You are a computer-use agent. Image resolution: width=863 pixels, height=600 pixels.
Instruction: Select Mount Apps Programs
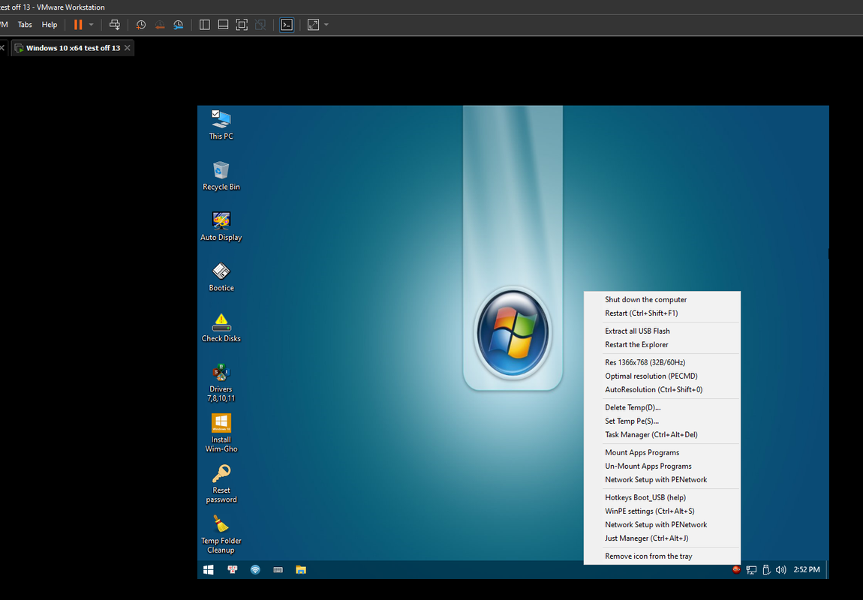(x=662, y=452)
